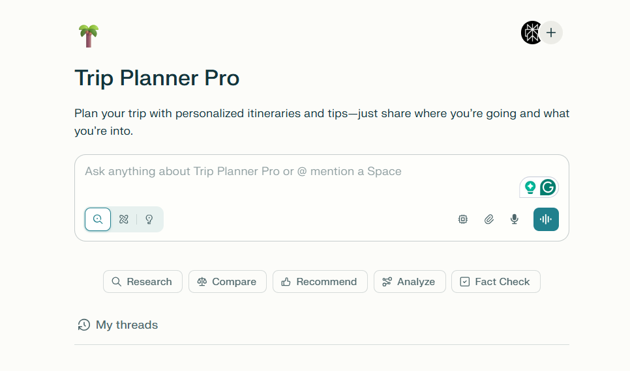Select the Compare suggestion chip
The width and height of the screenshot is (630, 371).
tap(227, 282)
